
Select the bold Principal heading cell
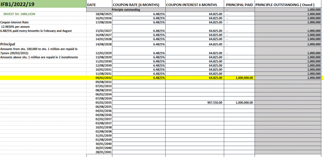pos(8,44)
